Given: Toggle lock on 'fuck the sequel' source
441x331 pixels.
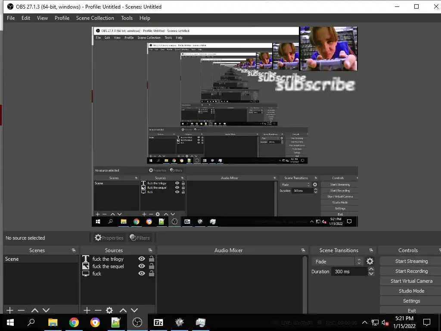Looking at the screenshot, I should [151, 266].
